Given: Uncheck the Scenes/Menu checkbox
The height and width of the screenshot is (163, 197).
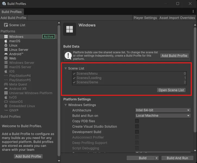Looking at the screenshot, I should [x=74, y=74].
